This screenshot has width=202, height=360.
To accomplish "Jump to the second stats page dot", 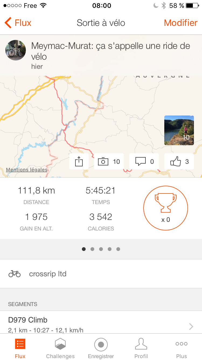I will click(x=92, y=249).
